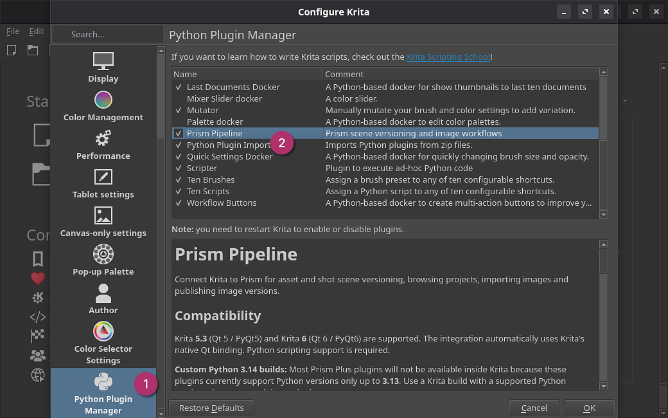
Task: Toggle the Ten Scripts plugin checkbox
Action: click(x=179, y=191)
